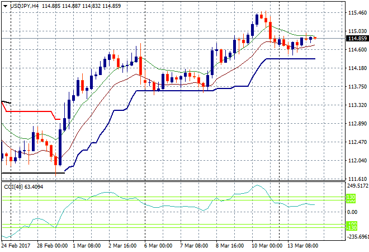
Task: Click the 10 Mar 00:00 time label
Action: pyautogui.click(x=267, y=246)
